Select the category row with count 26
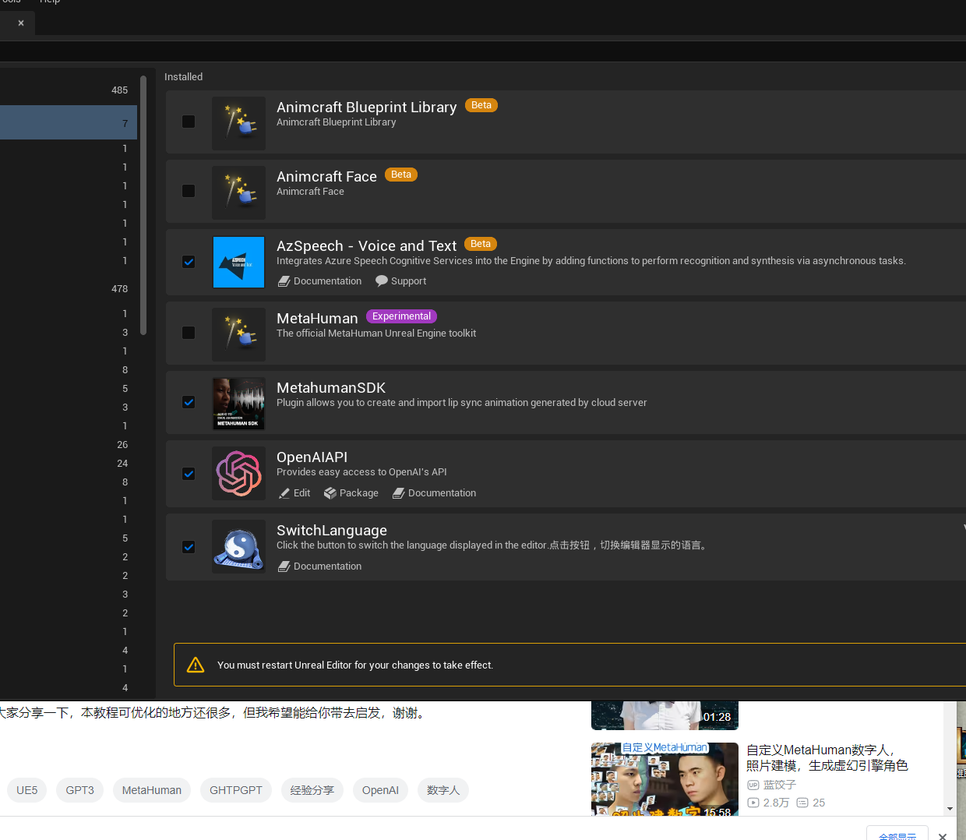 (x=69, y=445)
